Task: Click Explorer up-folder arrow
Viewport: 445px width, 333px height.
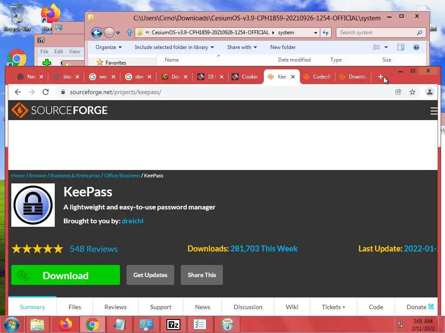Action: [130, 33]
